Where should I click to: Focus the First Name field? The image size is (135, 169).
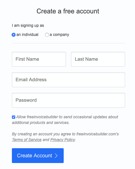(x=39, y=59)
